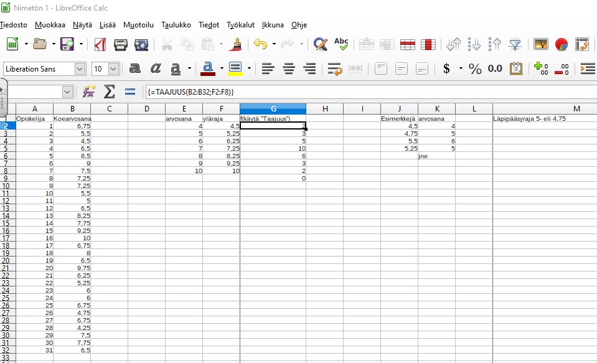Apply the dark red font color swatch

coord(208,68)
